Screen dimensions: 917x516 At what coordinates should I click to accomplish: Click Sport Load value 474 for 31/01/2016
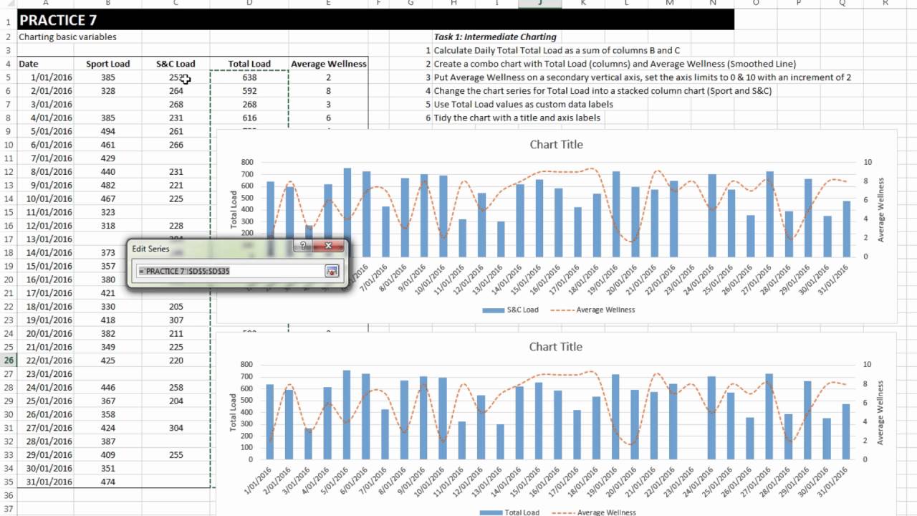point(107,482)
